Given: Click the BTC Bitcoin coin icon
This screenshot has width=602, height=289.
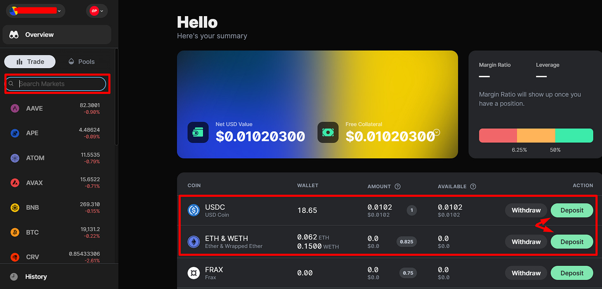Looking at the screenshot, I should tap(14, 232).
